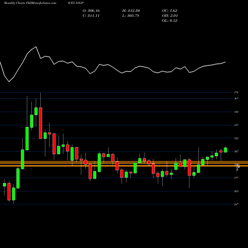Click the "OC: 1.62" reading

point(170,11)
